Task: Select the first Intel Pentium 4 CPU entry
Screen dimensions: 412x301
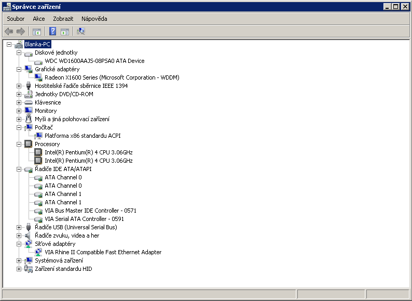Action: click(89, 152)
